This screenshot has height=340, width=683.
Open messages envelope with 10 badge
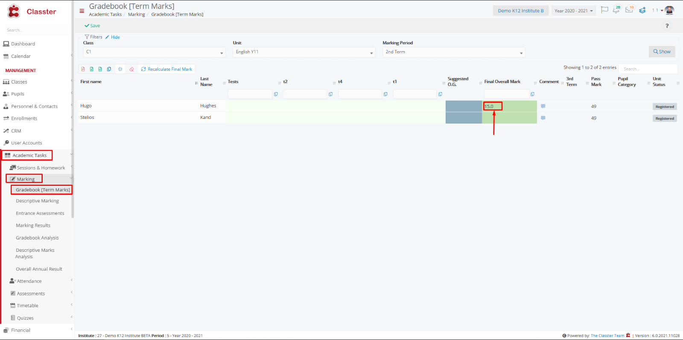tap(629, 9)
